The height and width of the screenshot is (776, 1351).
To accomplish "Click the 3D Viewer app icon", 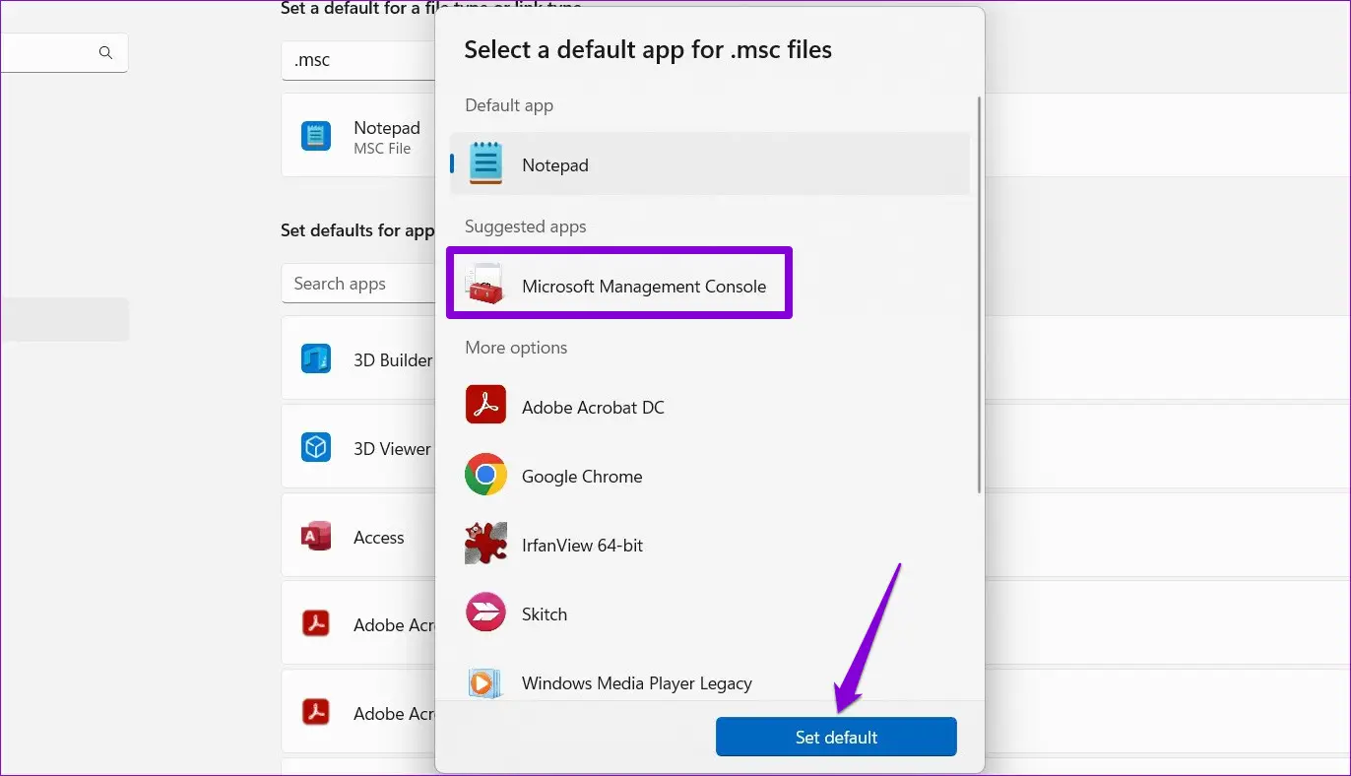I will click(x=316, y=448).
